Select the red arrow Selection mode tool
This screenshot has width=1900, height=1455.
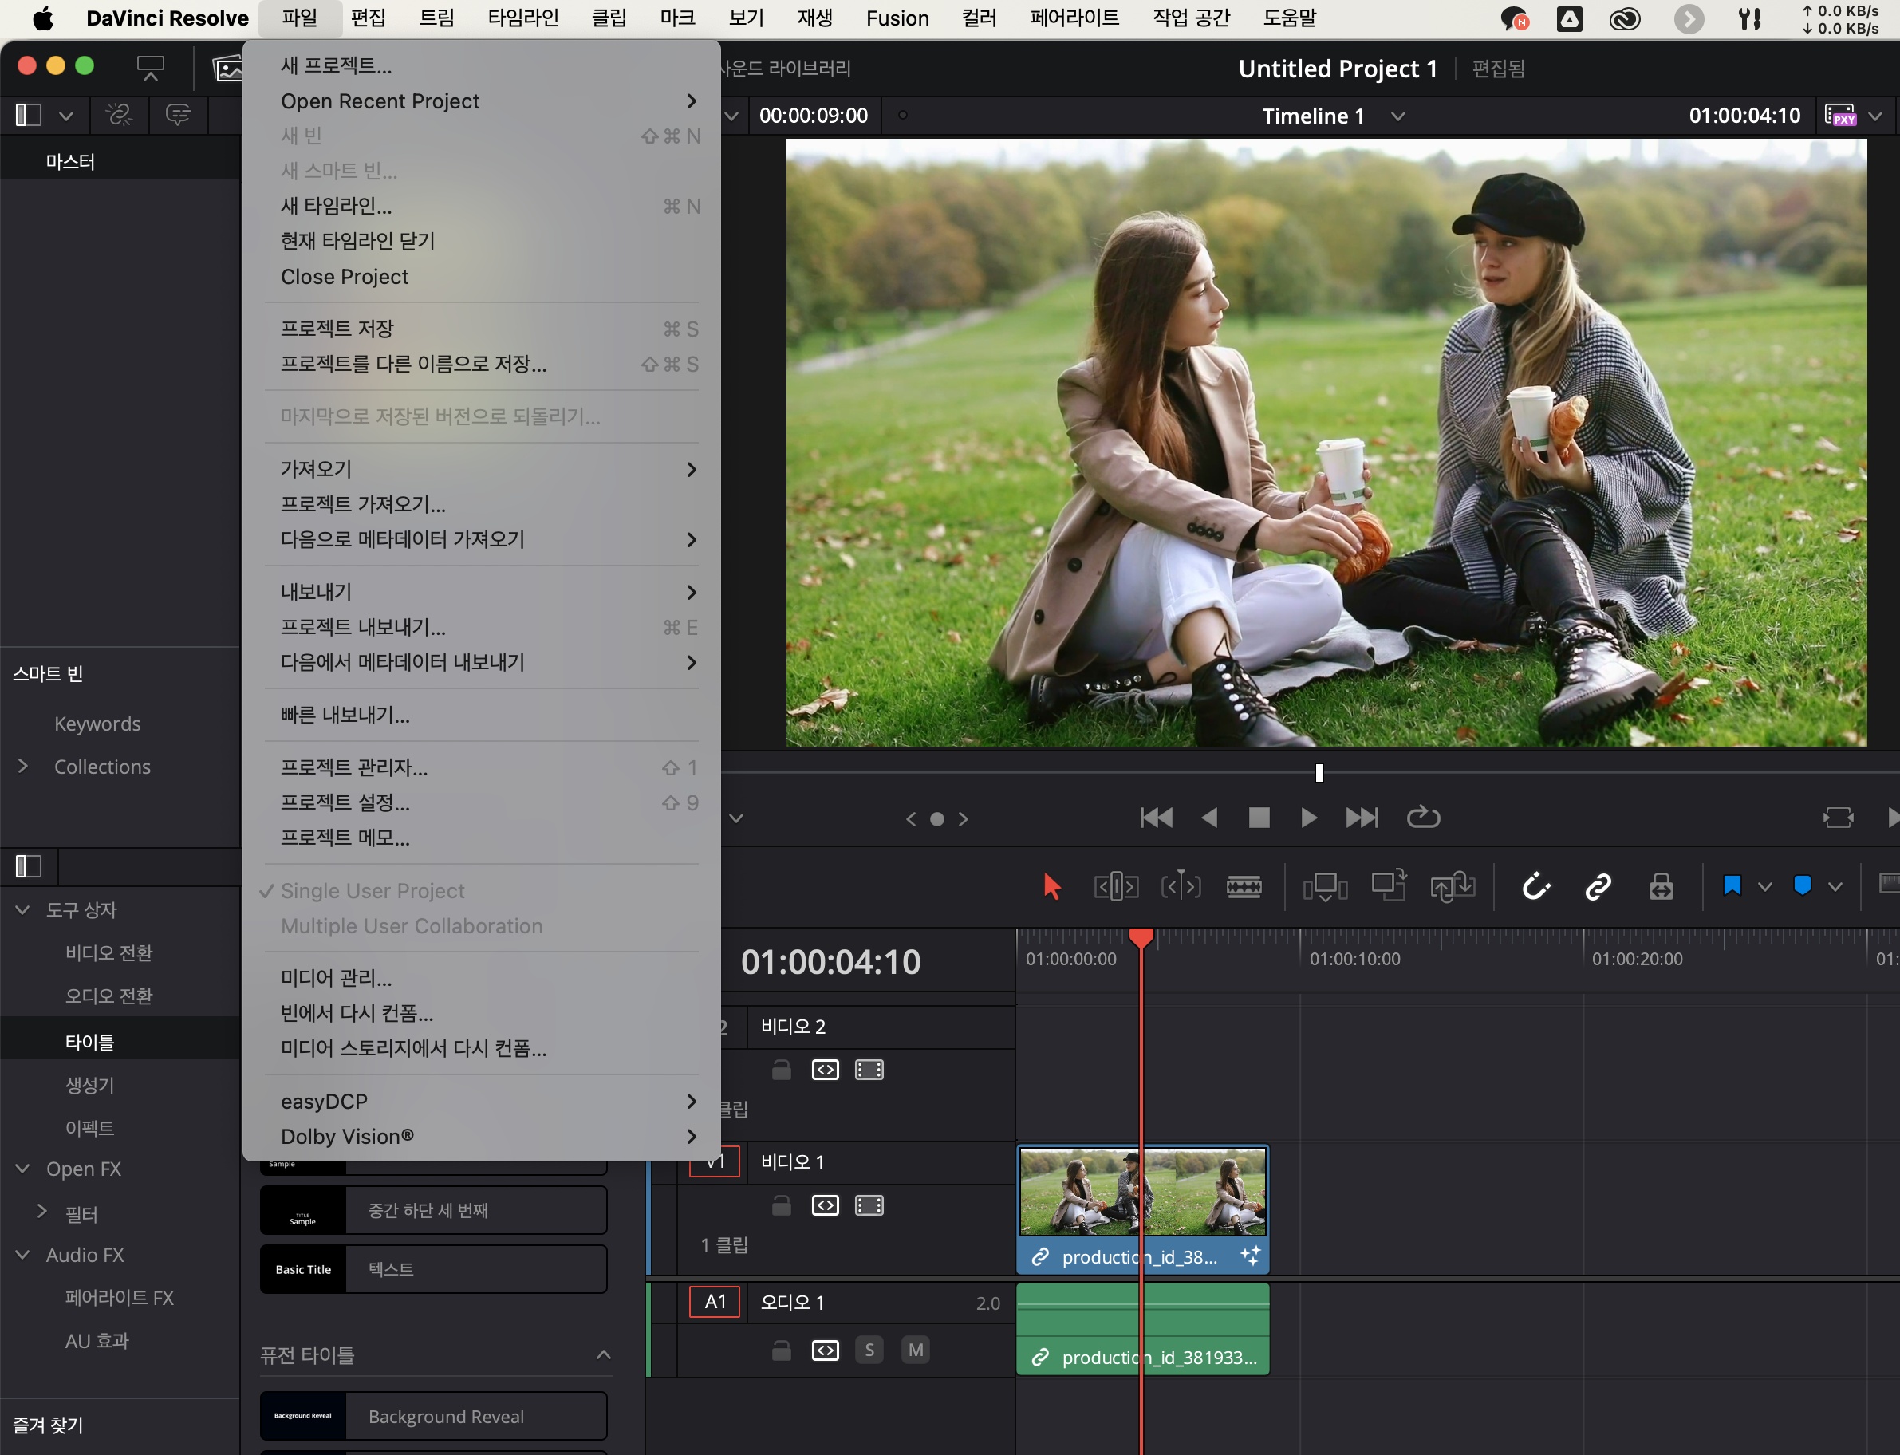coord(1051,887)
